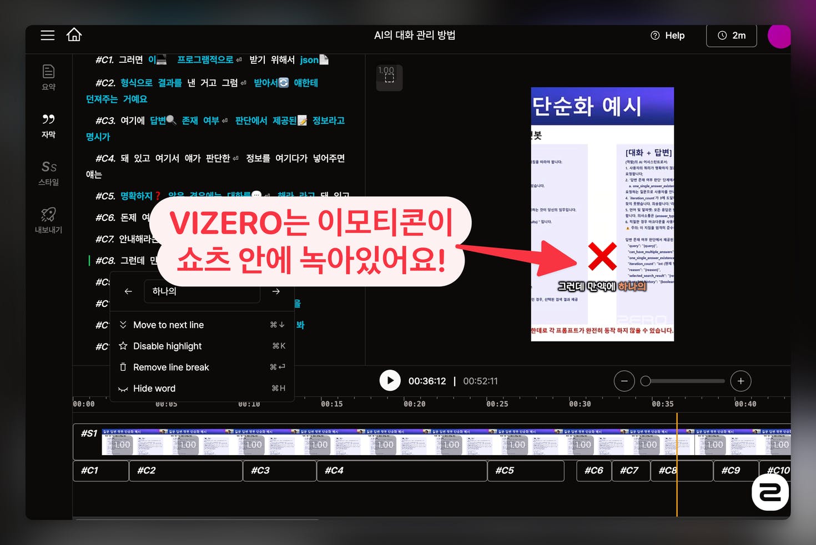Click the word 받아서 in #C2
This screenshot has height=545, width=816.
coord(265,83)
